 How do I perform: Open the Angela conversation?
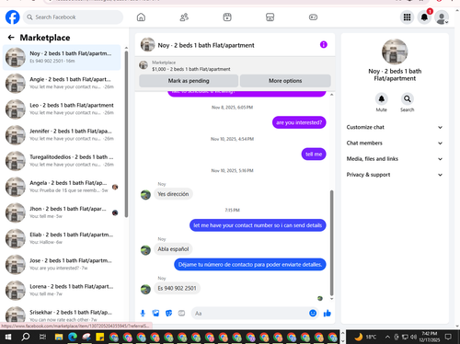62,187
